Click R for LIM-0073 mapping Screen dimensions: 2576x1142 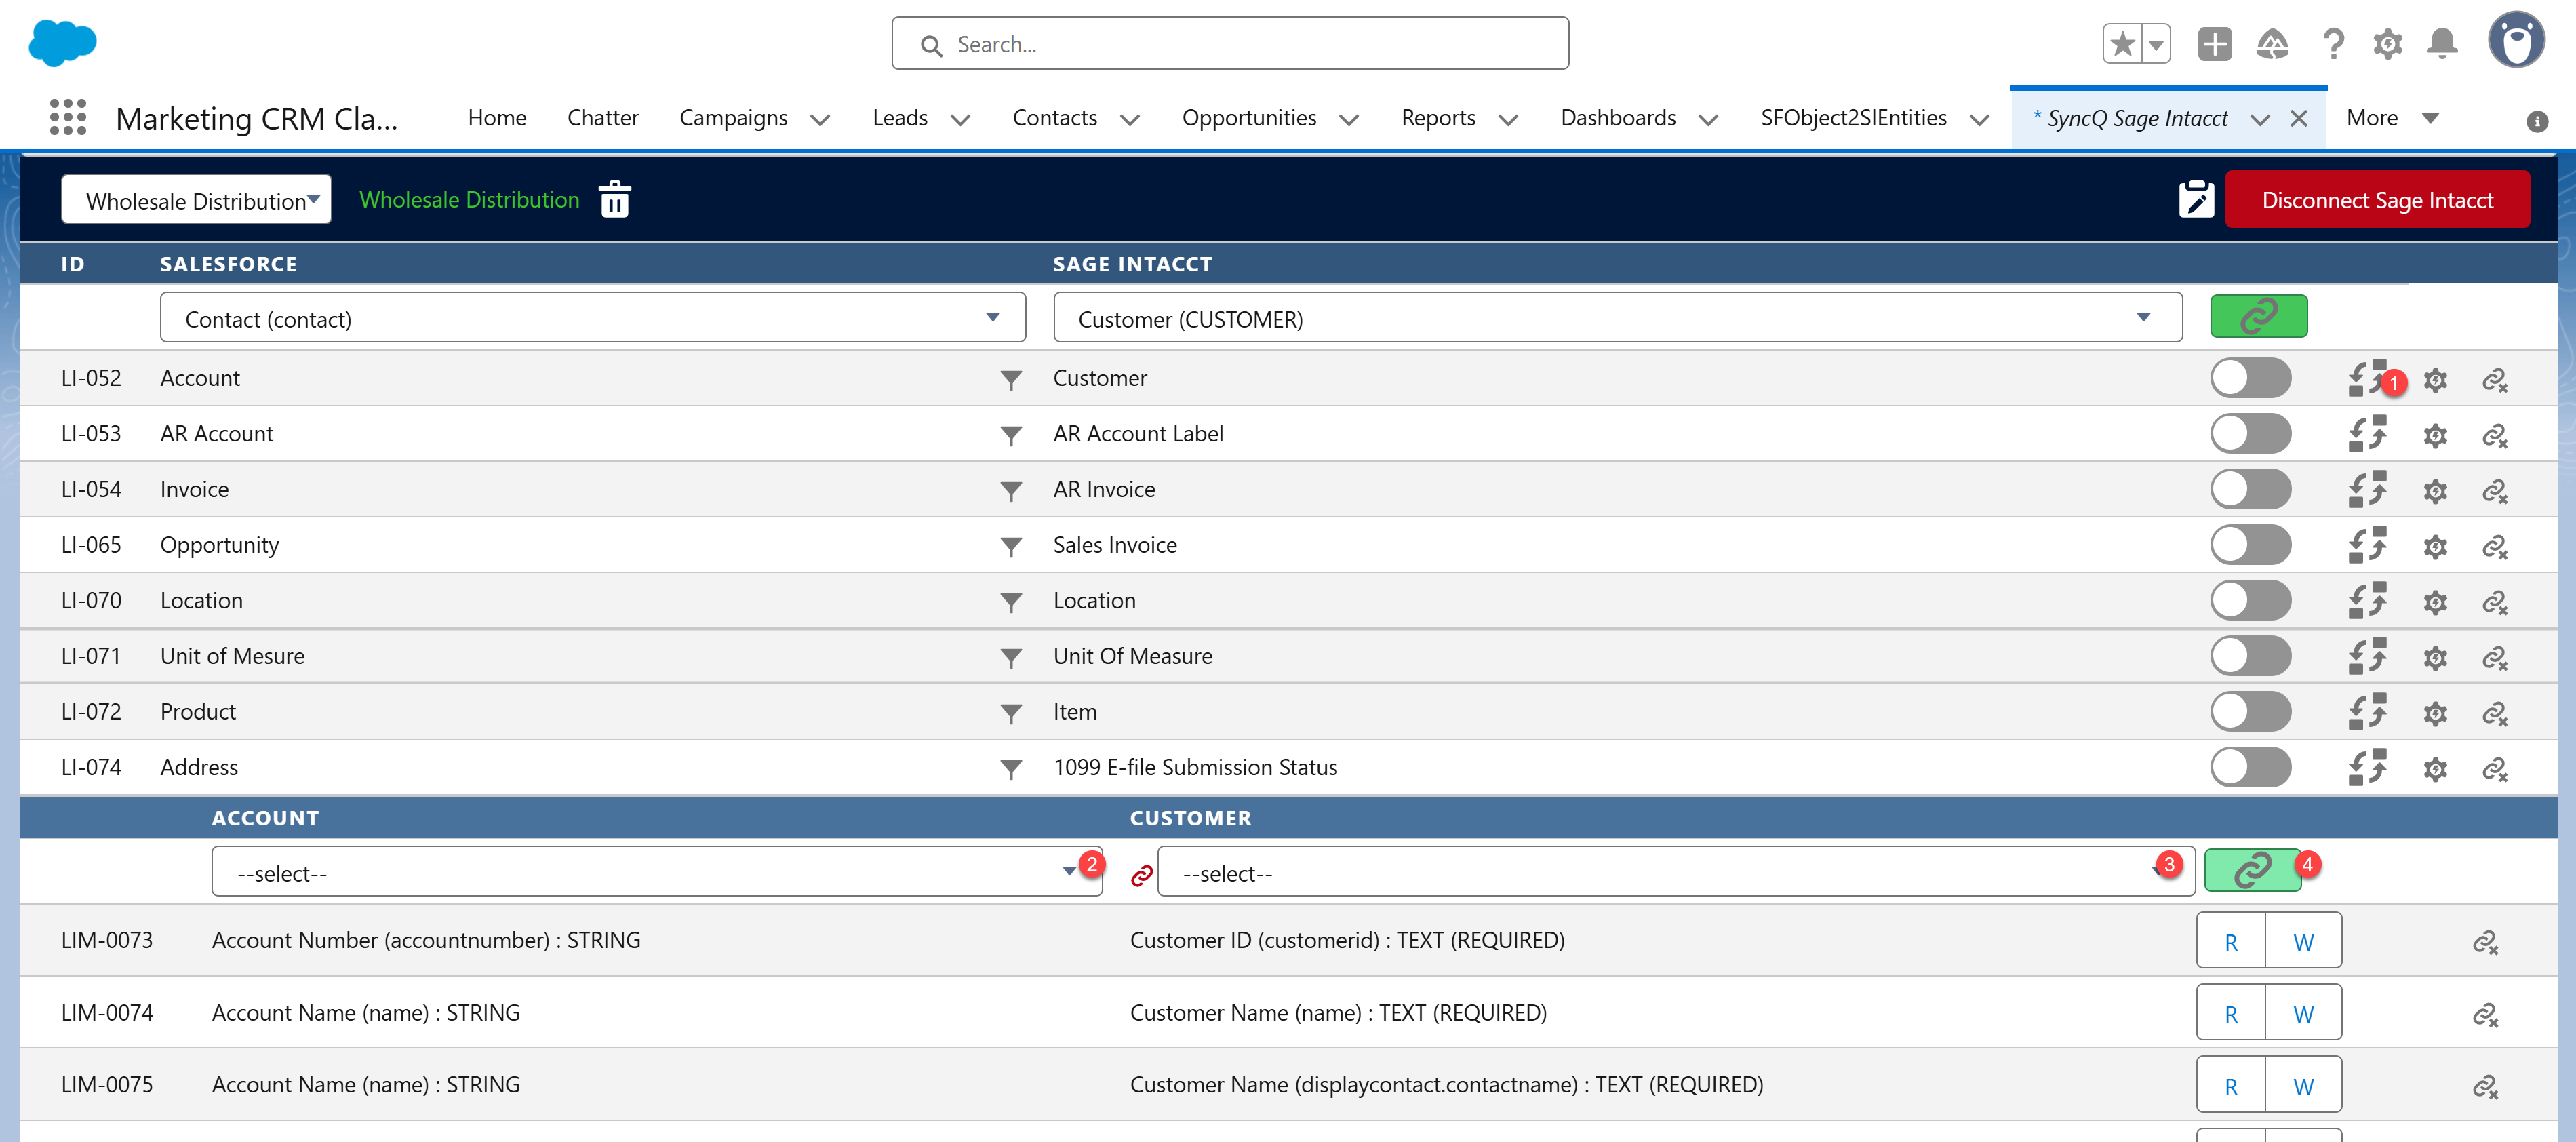pos(2231,941)
